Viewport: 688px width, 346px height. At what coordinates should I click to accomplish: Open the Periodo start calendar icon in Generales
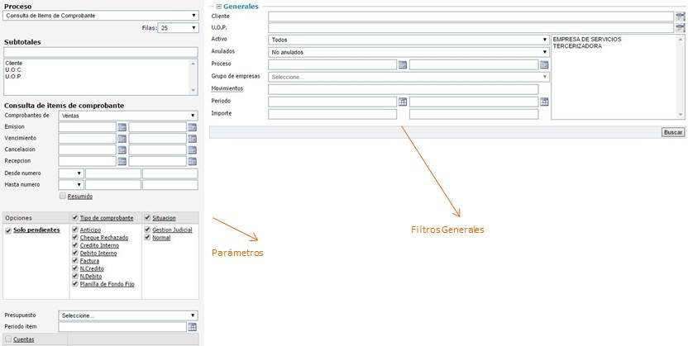(403, 102)
